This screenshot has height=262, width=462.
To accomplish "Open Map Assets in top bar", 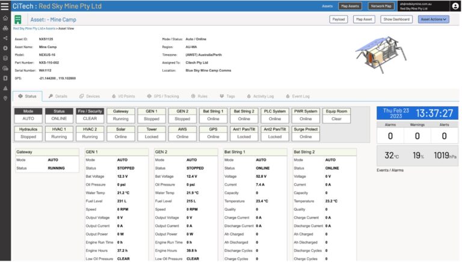I will (350, 6).
